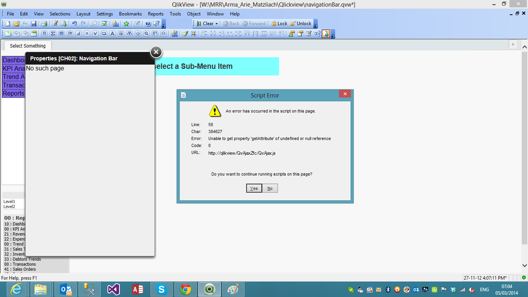Click the Bluetooth system tray icon

[x=388, y=289]
